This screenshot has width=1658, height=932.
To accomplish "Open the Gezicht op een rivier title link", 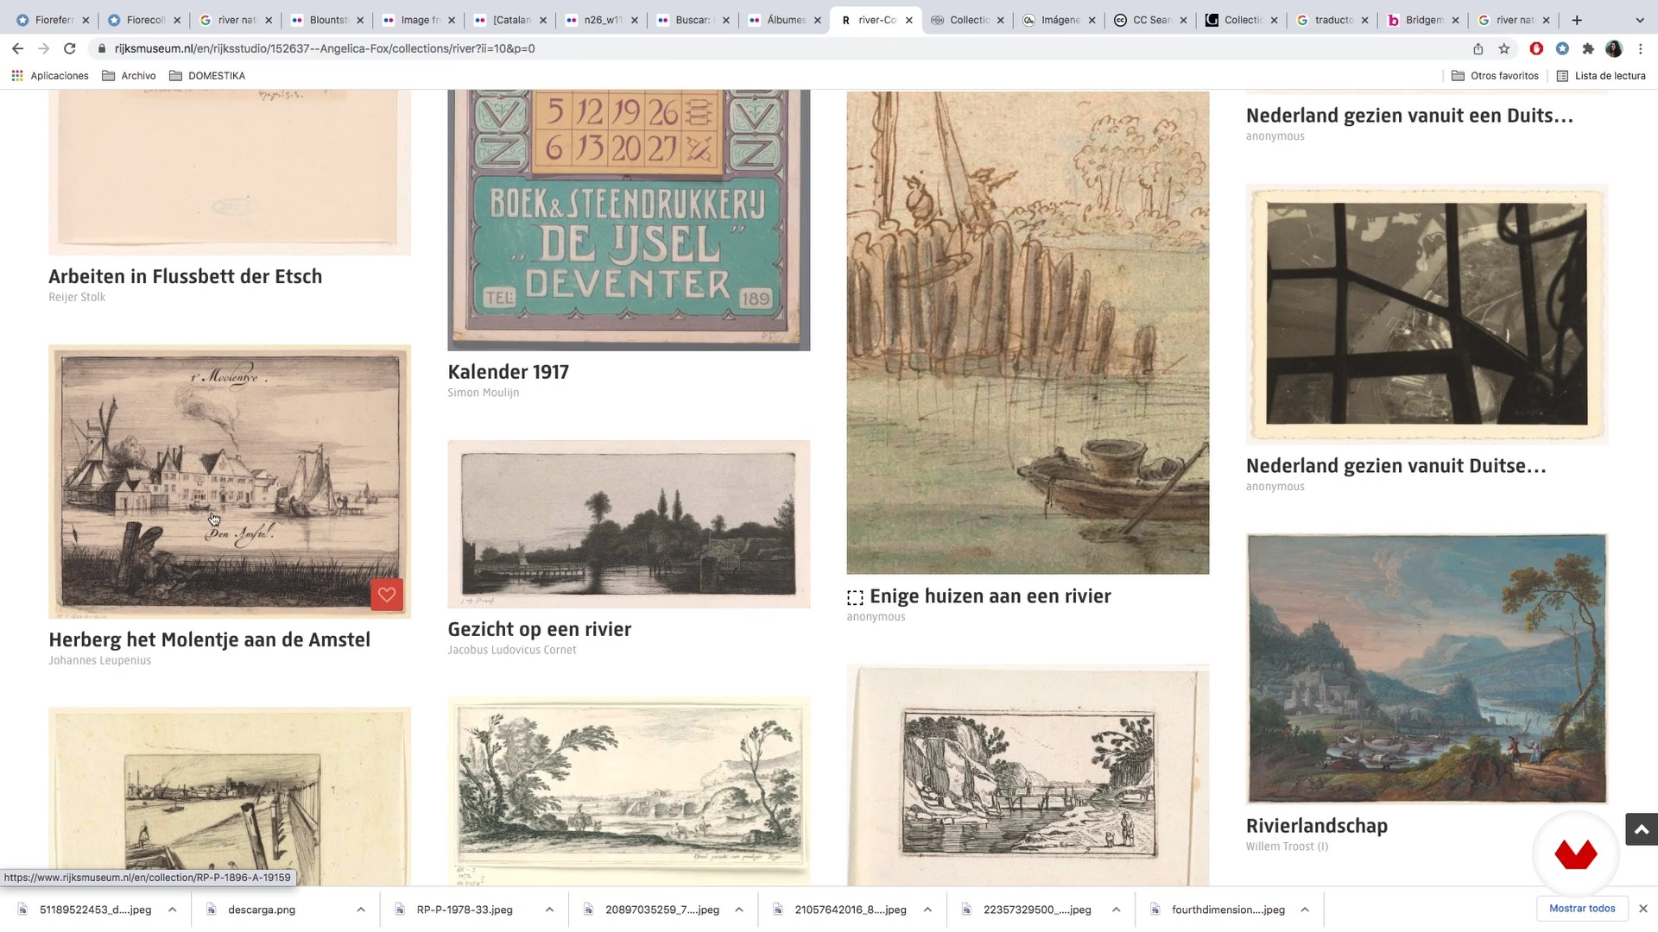I will click(539, 629).
